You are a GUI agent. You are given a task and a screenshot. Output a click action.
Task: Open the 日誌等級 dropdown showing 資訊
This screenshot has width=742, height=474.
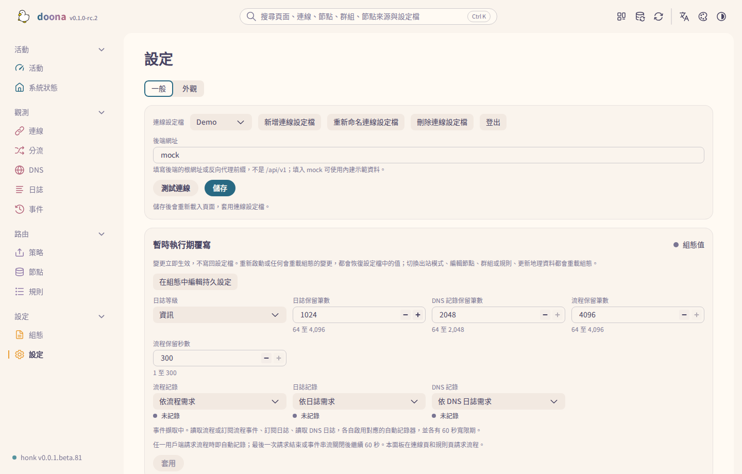(x=220, y=315)
